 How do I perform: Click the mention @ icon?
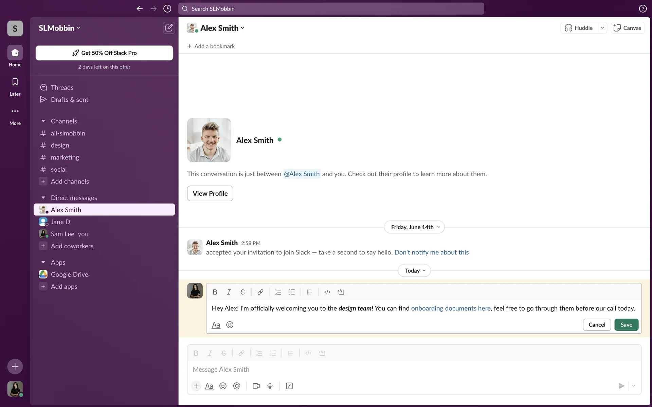tap(237, 386)
